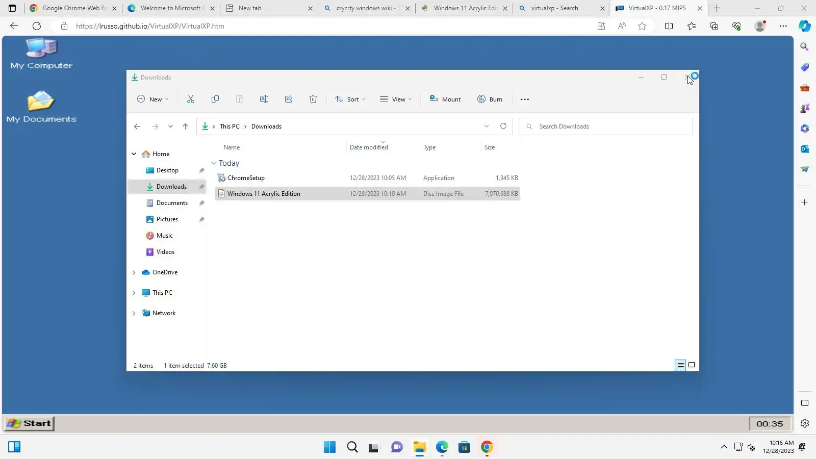Open Edge Settings and more menu
816x459 pixels.
click(x=783, y=26)
